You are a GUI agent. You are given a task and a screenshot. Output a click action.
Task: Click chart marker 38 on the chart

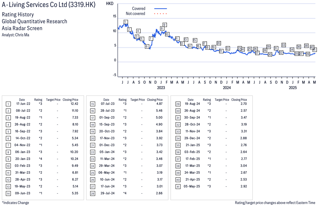tap(306, 46)
